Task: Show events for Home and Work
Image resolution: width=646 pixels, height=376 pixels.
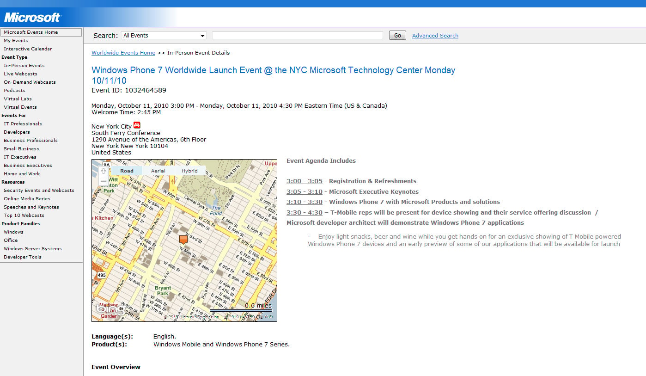Action: click(22, 174)
